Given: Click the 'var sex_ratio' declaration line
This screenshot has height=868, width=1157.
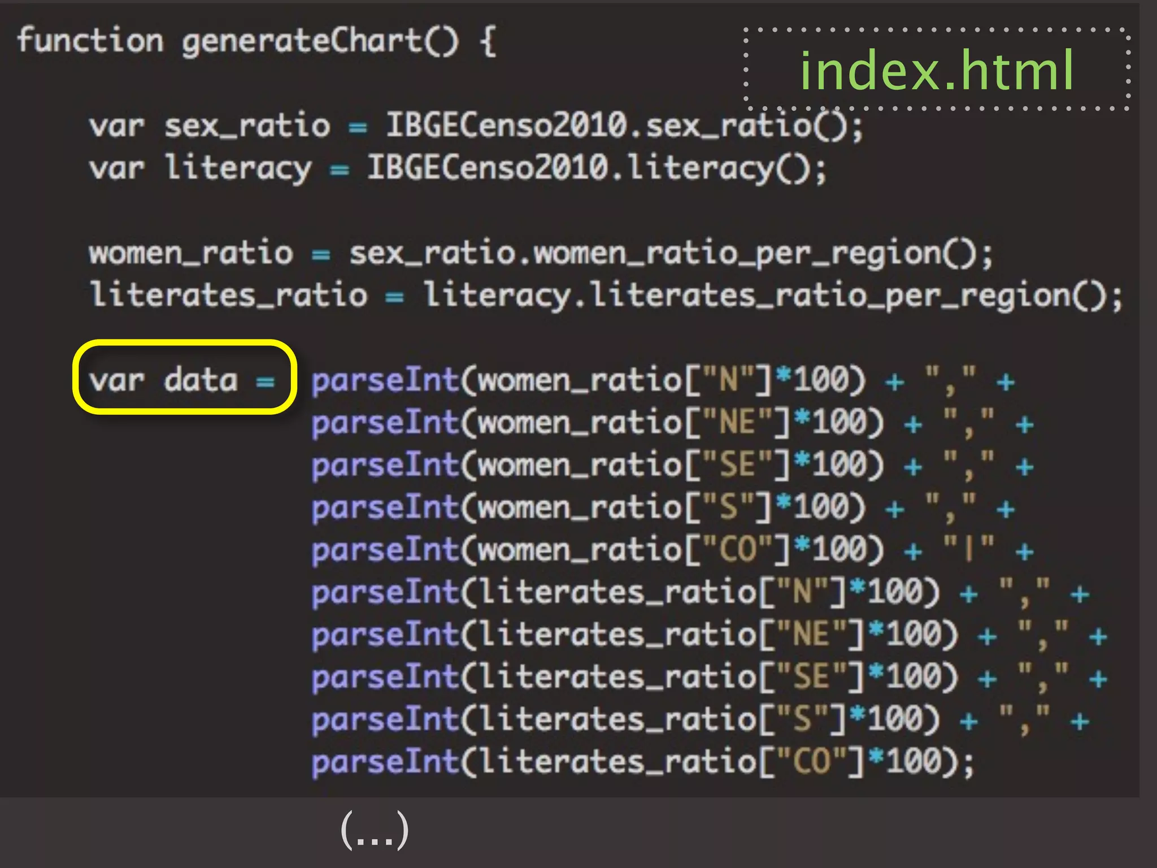Looking at the screenshot, I should tap(476, 125).
